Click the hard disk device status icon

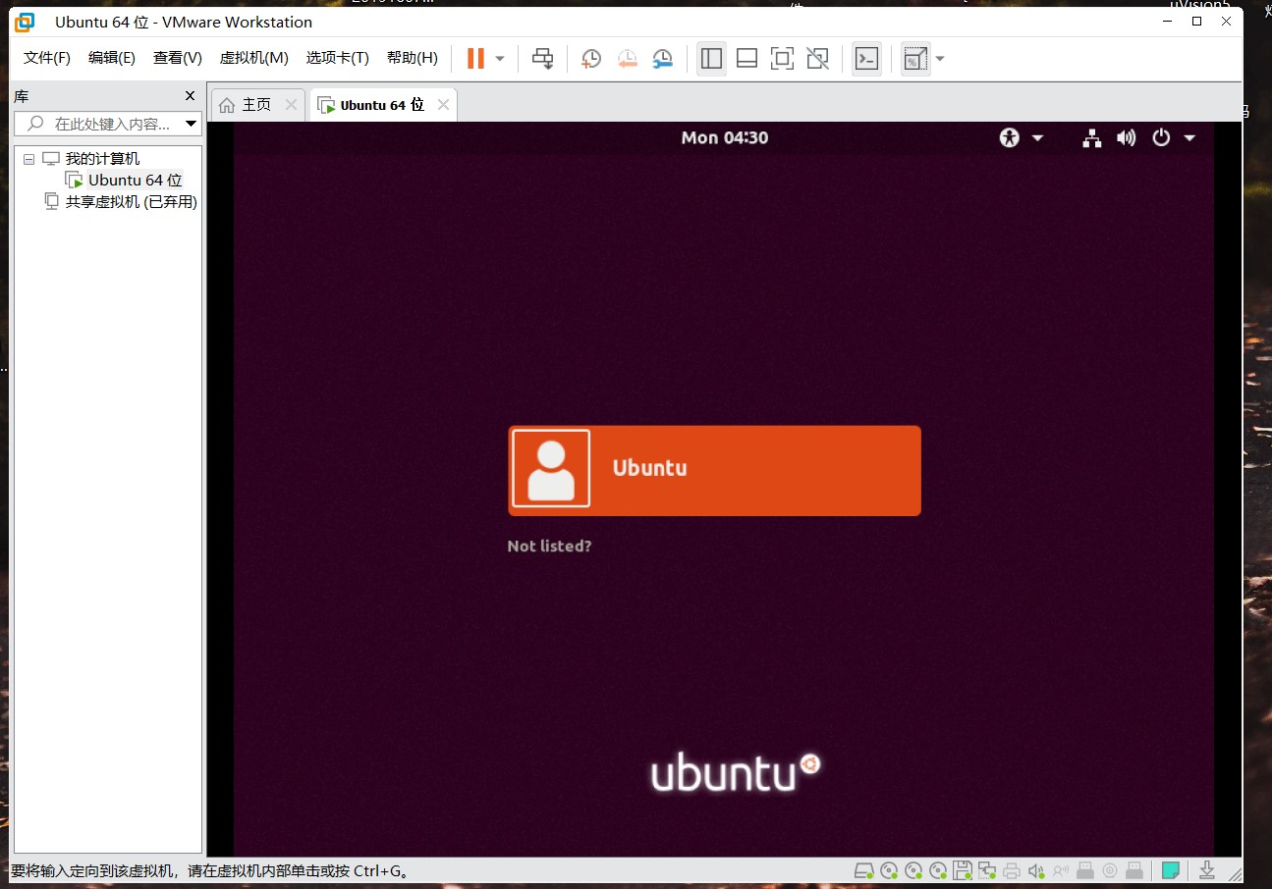863,870
